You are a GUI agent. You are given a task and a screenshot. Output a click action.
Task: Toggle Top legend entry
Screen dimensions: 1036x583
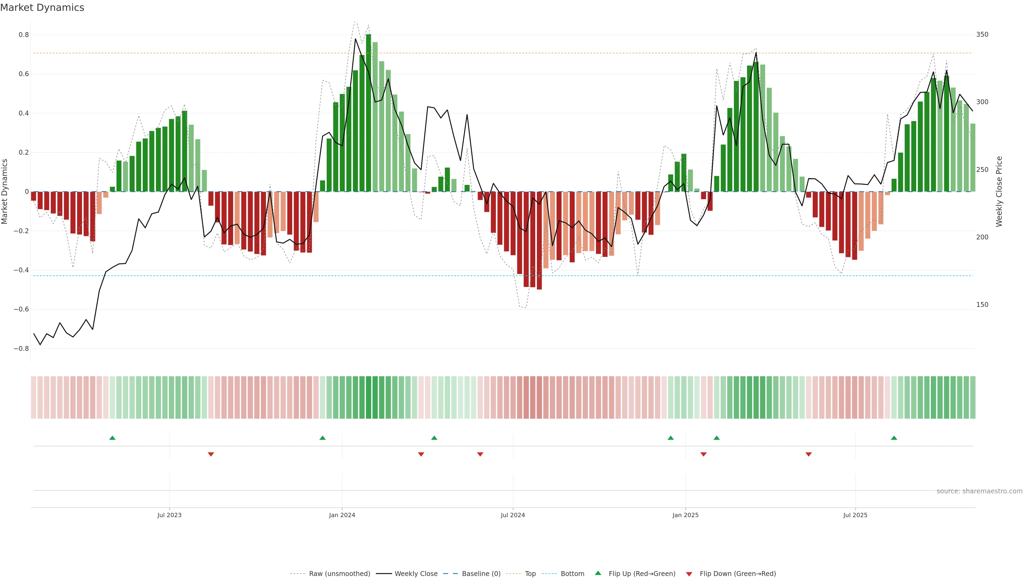point(530,574)
